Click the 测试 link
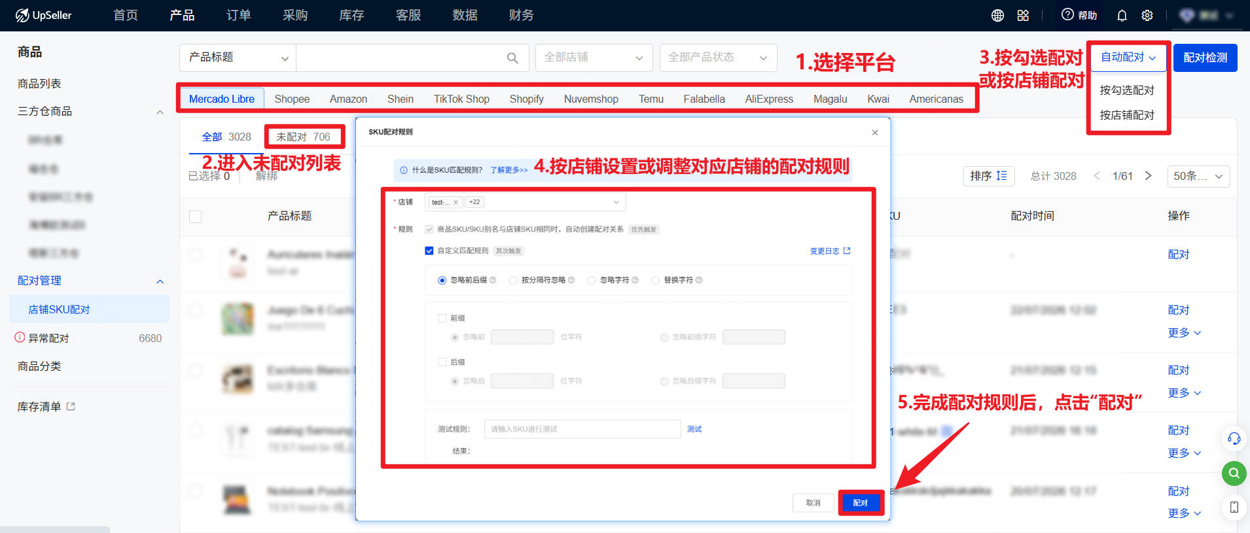The width and height of the screenshot is (1250, 533). pos(694,429)
